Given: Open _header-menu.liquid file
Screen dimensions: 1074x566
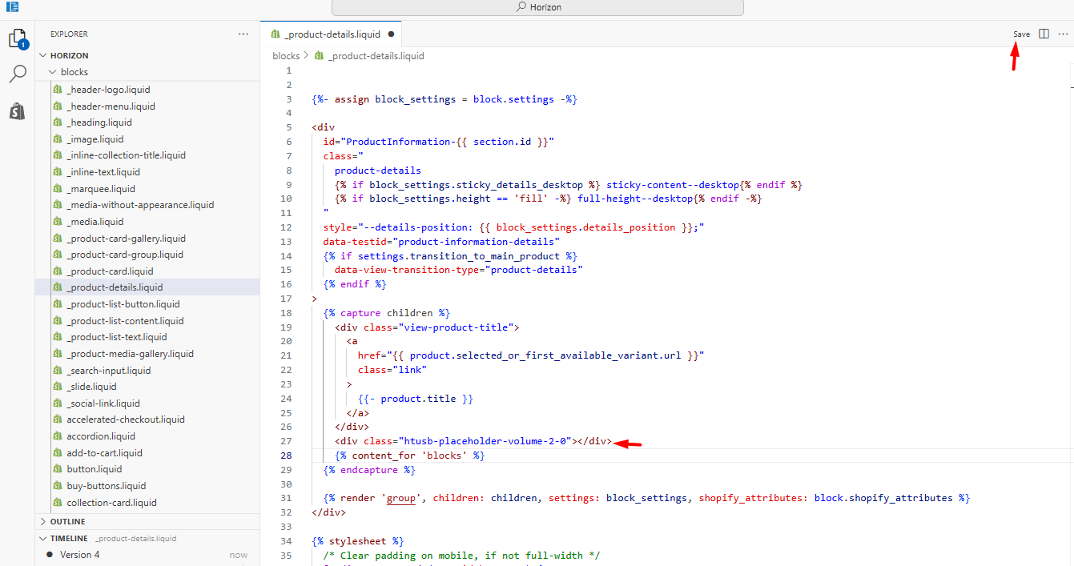Looking at the screenshot, I should [111, 106].
